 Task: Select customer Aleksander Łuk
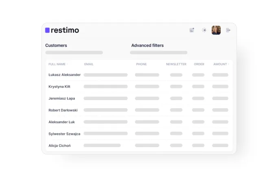(x=61, y=122)
